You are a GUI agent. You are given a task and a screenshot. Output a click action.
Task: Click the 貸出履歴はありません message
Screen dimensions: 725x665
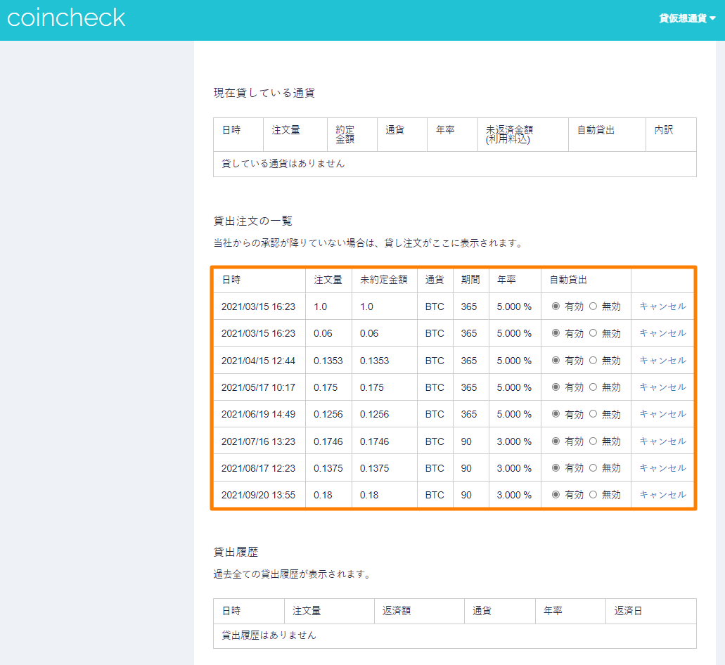269,635
